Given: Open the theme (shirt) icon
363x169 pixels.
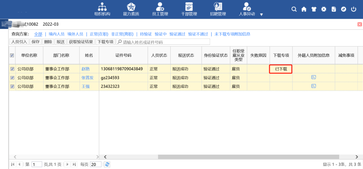Looking at the screenshot, I should click(314, 9).
